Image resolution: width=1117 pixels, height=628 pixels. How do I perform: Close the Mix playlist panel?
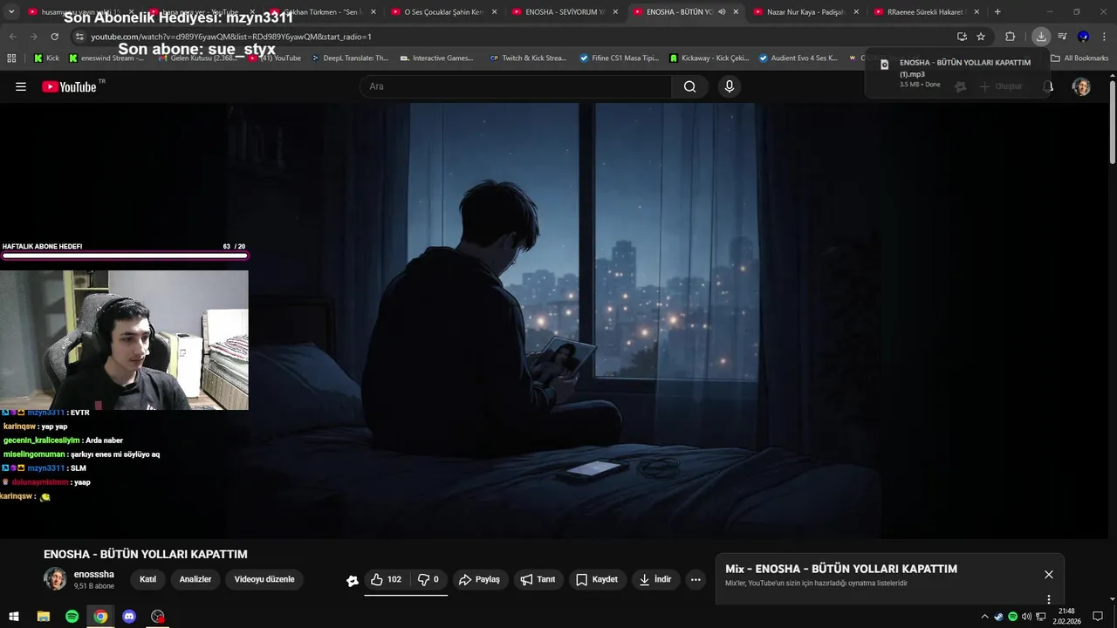click(x=1049, y=574)
